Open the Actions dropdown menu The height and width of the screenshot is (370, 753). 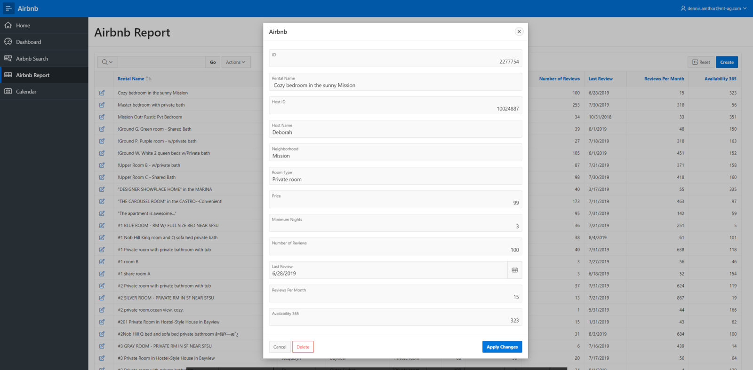[x=236, y=62]
